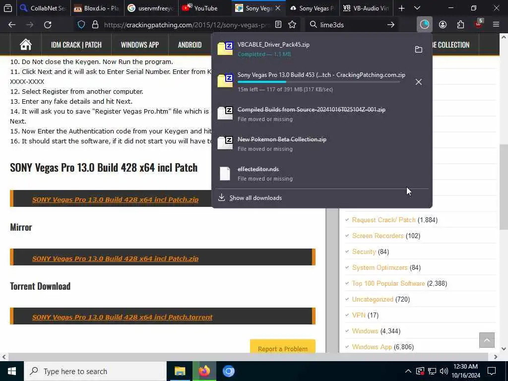
Task: View site security padlock info
Action: coord(95,25)
